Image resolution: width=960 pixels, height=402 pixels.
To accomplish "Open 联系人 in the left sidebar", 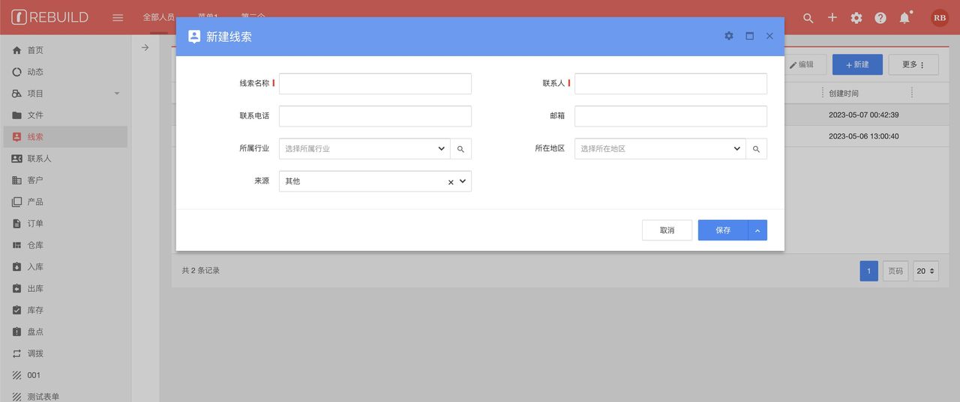I will pos(39,159).
